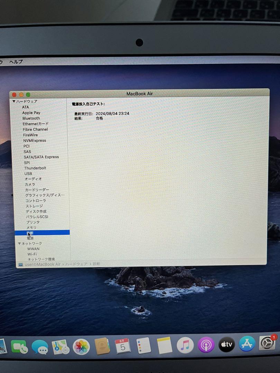The image size is (280, 373).
Task: Click the 電源投入自己テスト heading
Action: [x=88, y=104]
